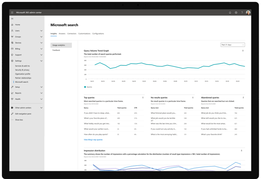Switch to the Customizations tab
The height and width of the screenshot is (179, 261).
point(84,34)
